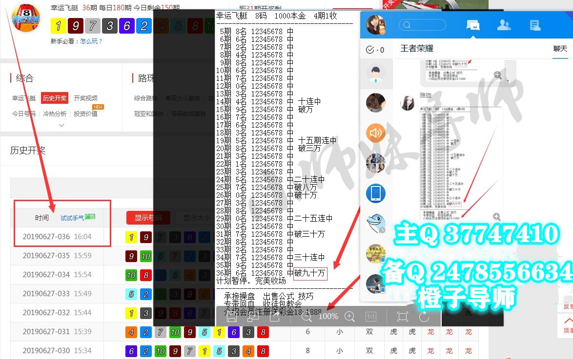The image size is (573, 359).
Task: Open the blue tablet device contact
Action: [x=376, y=193]
